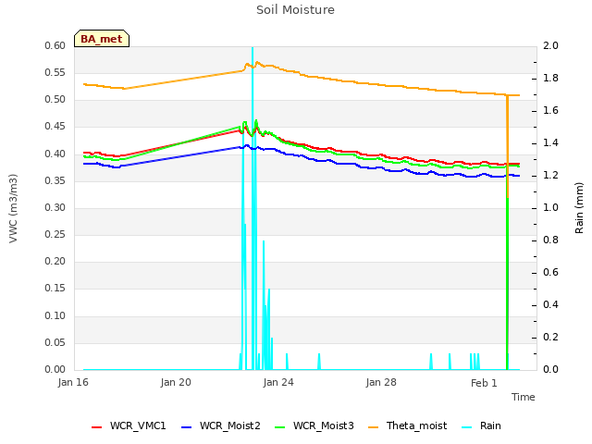
Task: Click the green WCR_Moist3 legend swatch
Action: click(279, 427)
